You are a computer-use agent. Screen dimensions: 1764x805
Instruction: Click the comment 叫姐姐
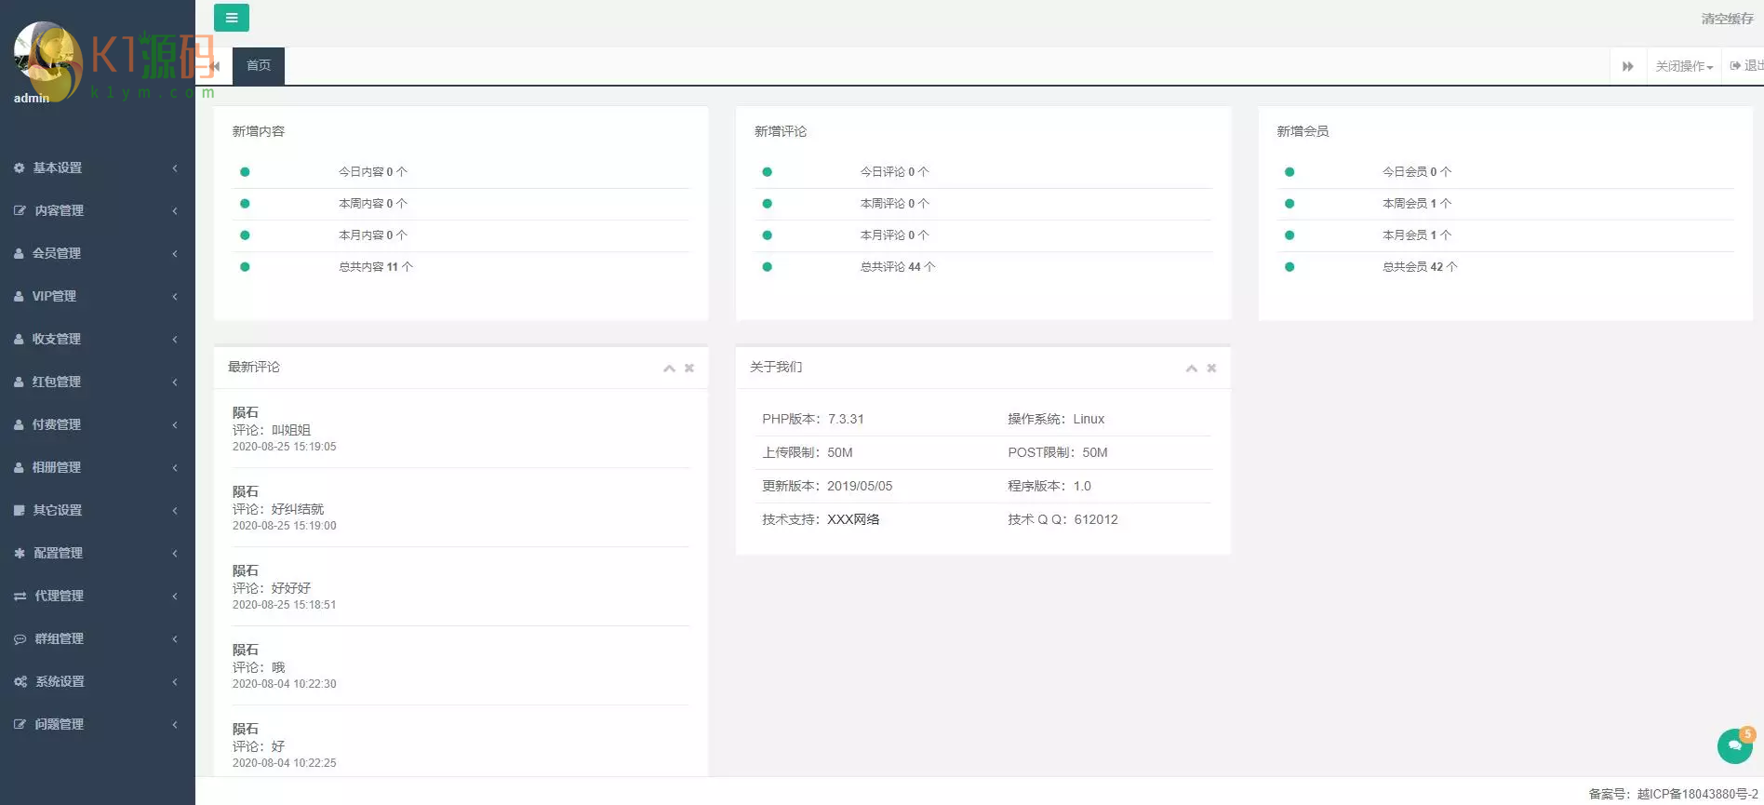coord(291,430)
